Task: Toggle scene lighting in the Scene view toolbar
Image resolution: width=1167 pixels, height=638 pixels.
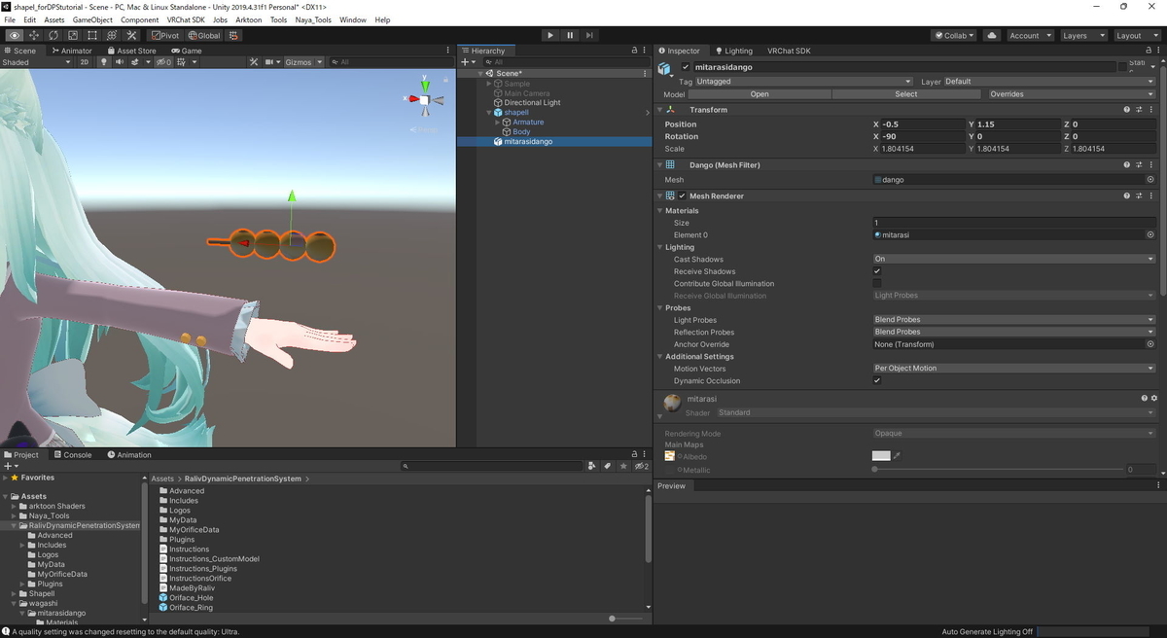Action: (104, 61)
